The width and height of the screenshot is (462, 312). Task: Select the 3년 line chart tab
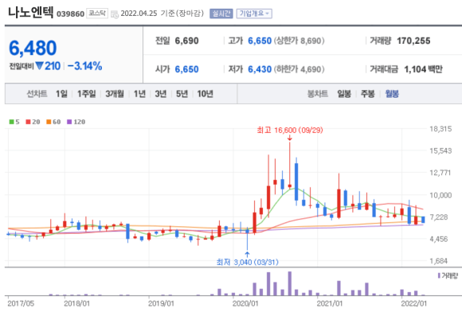pyautogui.click(x=161, y=94)
